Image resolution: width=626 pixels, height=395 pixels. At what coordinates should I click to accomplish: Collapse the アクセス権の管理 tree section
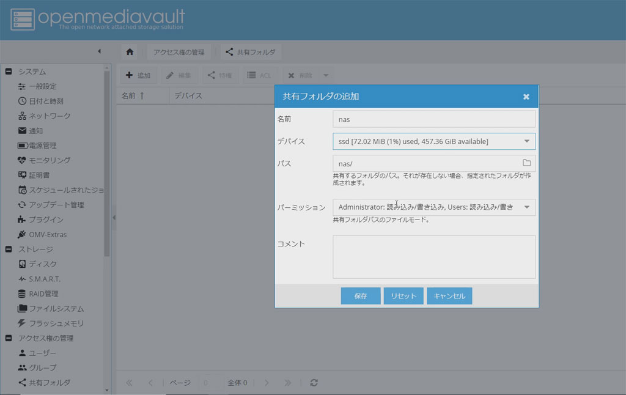point(9,338)
